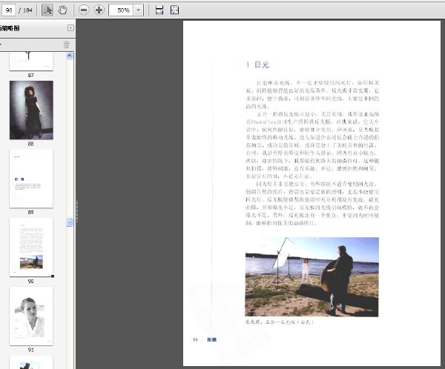
Task: Click the beach photo on the page
Action: 312,276
